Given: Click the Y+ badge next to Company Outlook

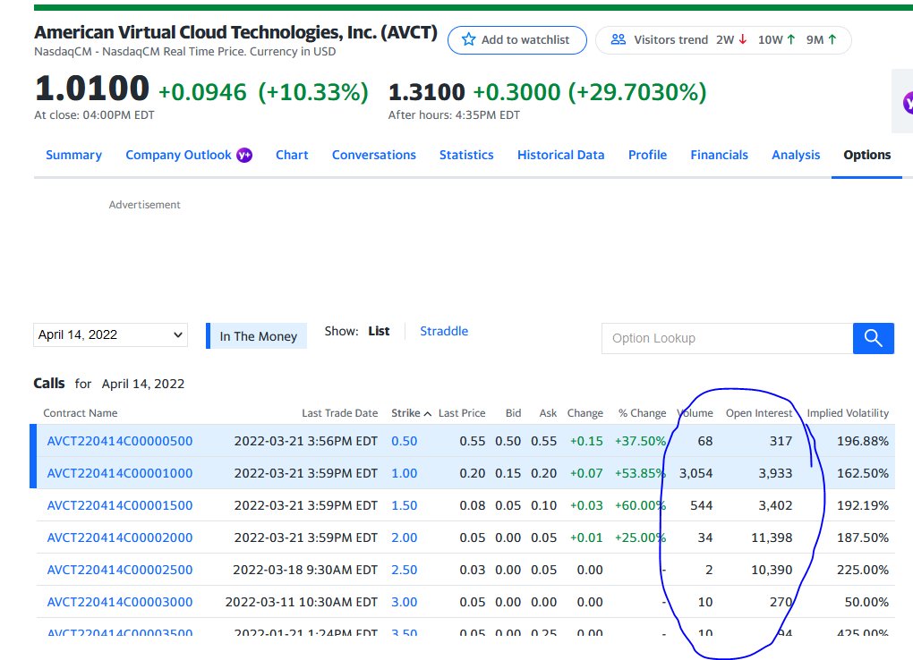Looking at the screenshot, I should coord(244,156).
